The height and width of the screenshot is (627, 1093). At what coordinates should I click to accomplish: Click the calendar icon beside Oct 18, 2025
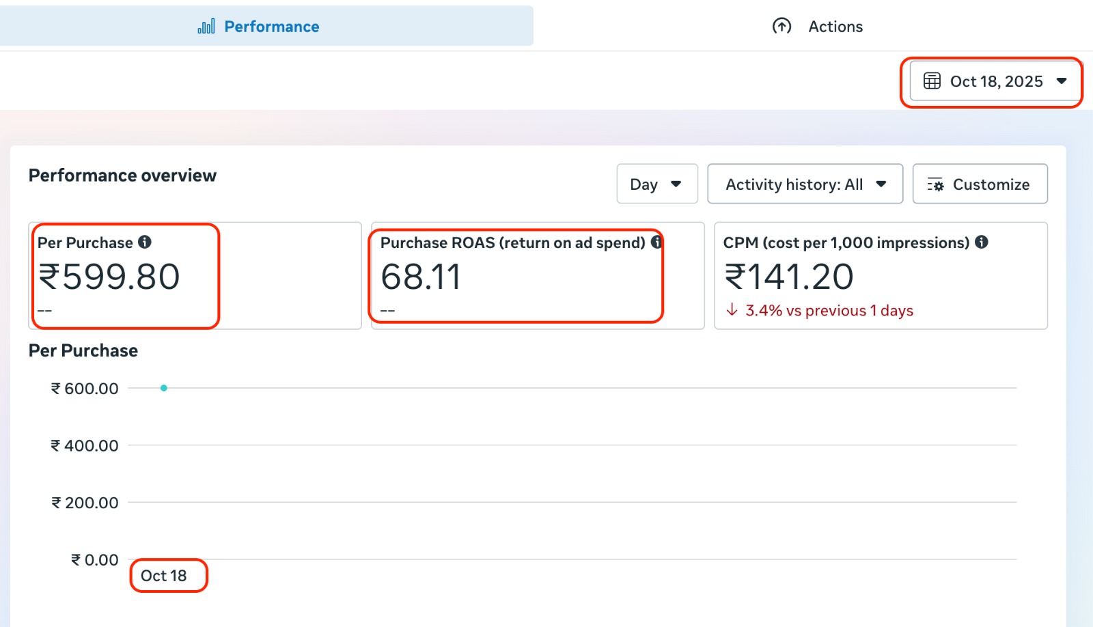point(933,81)
